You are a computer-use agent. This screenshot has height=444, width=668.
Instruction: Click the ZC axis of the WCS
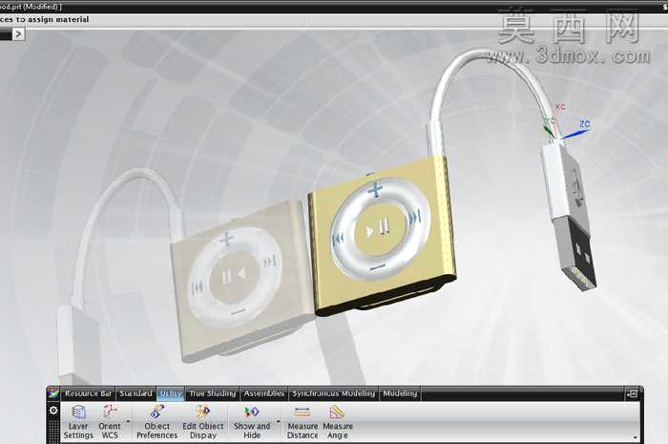click(x=577, y=132)
